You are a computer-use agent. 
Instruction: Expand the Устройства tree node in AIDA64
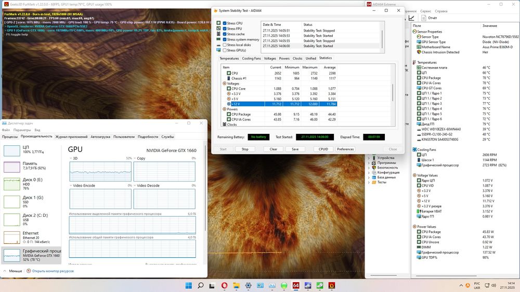[x=369, y=158]
